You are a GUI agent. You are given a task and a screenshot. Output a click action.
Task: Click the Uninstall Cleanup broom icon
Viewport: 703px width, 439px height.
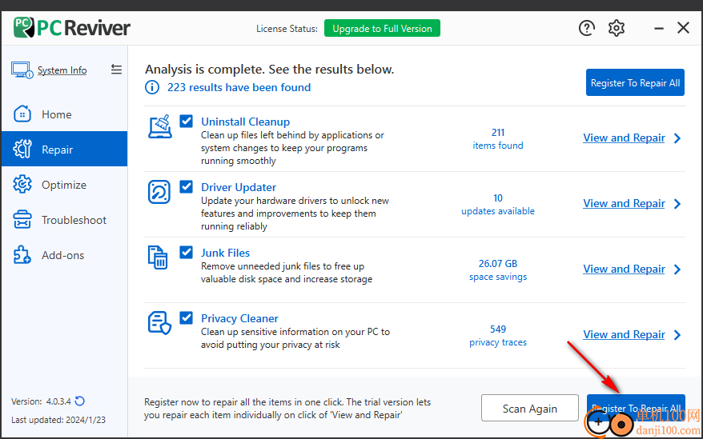click(x=160, y=126)
